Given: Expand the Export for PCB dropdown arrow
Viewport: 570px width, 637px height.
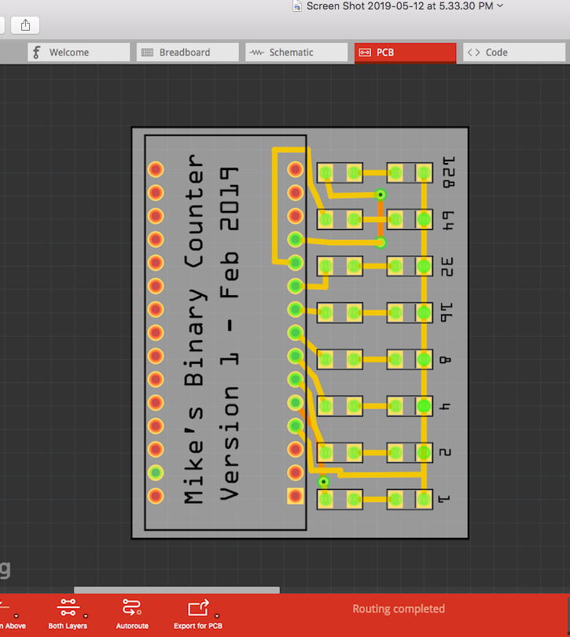Looking at the screenshot, I should (x=217, y=616).
